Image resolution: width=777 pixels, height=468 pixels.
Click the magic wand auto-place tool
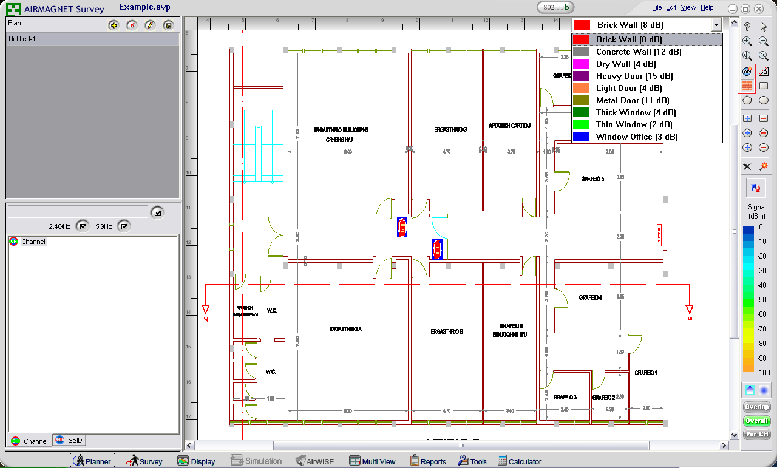coord(764,166)
